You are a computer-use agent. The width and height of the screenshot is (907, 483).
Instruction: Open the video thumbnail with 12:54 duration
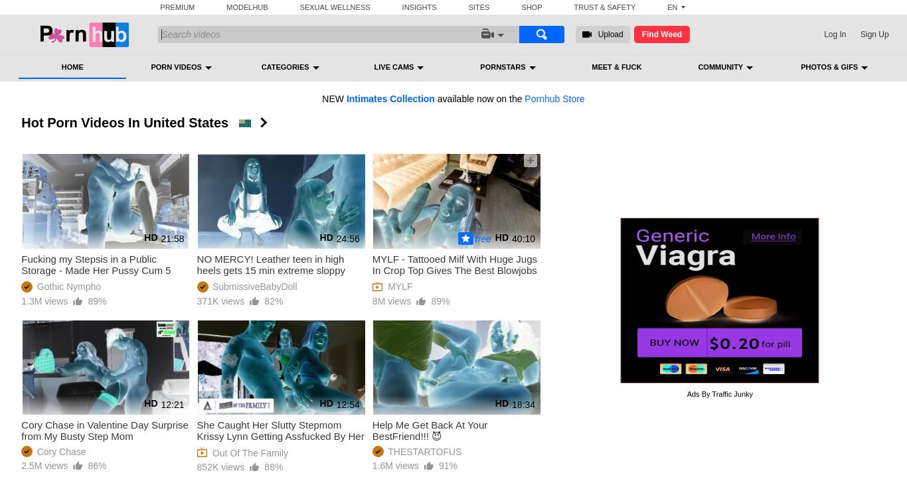(281, 368)
